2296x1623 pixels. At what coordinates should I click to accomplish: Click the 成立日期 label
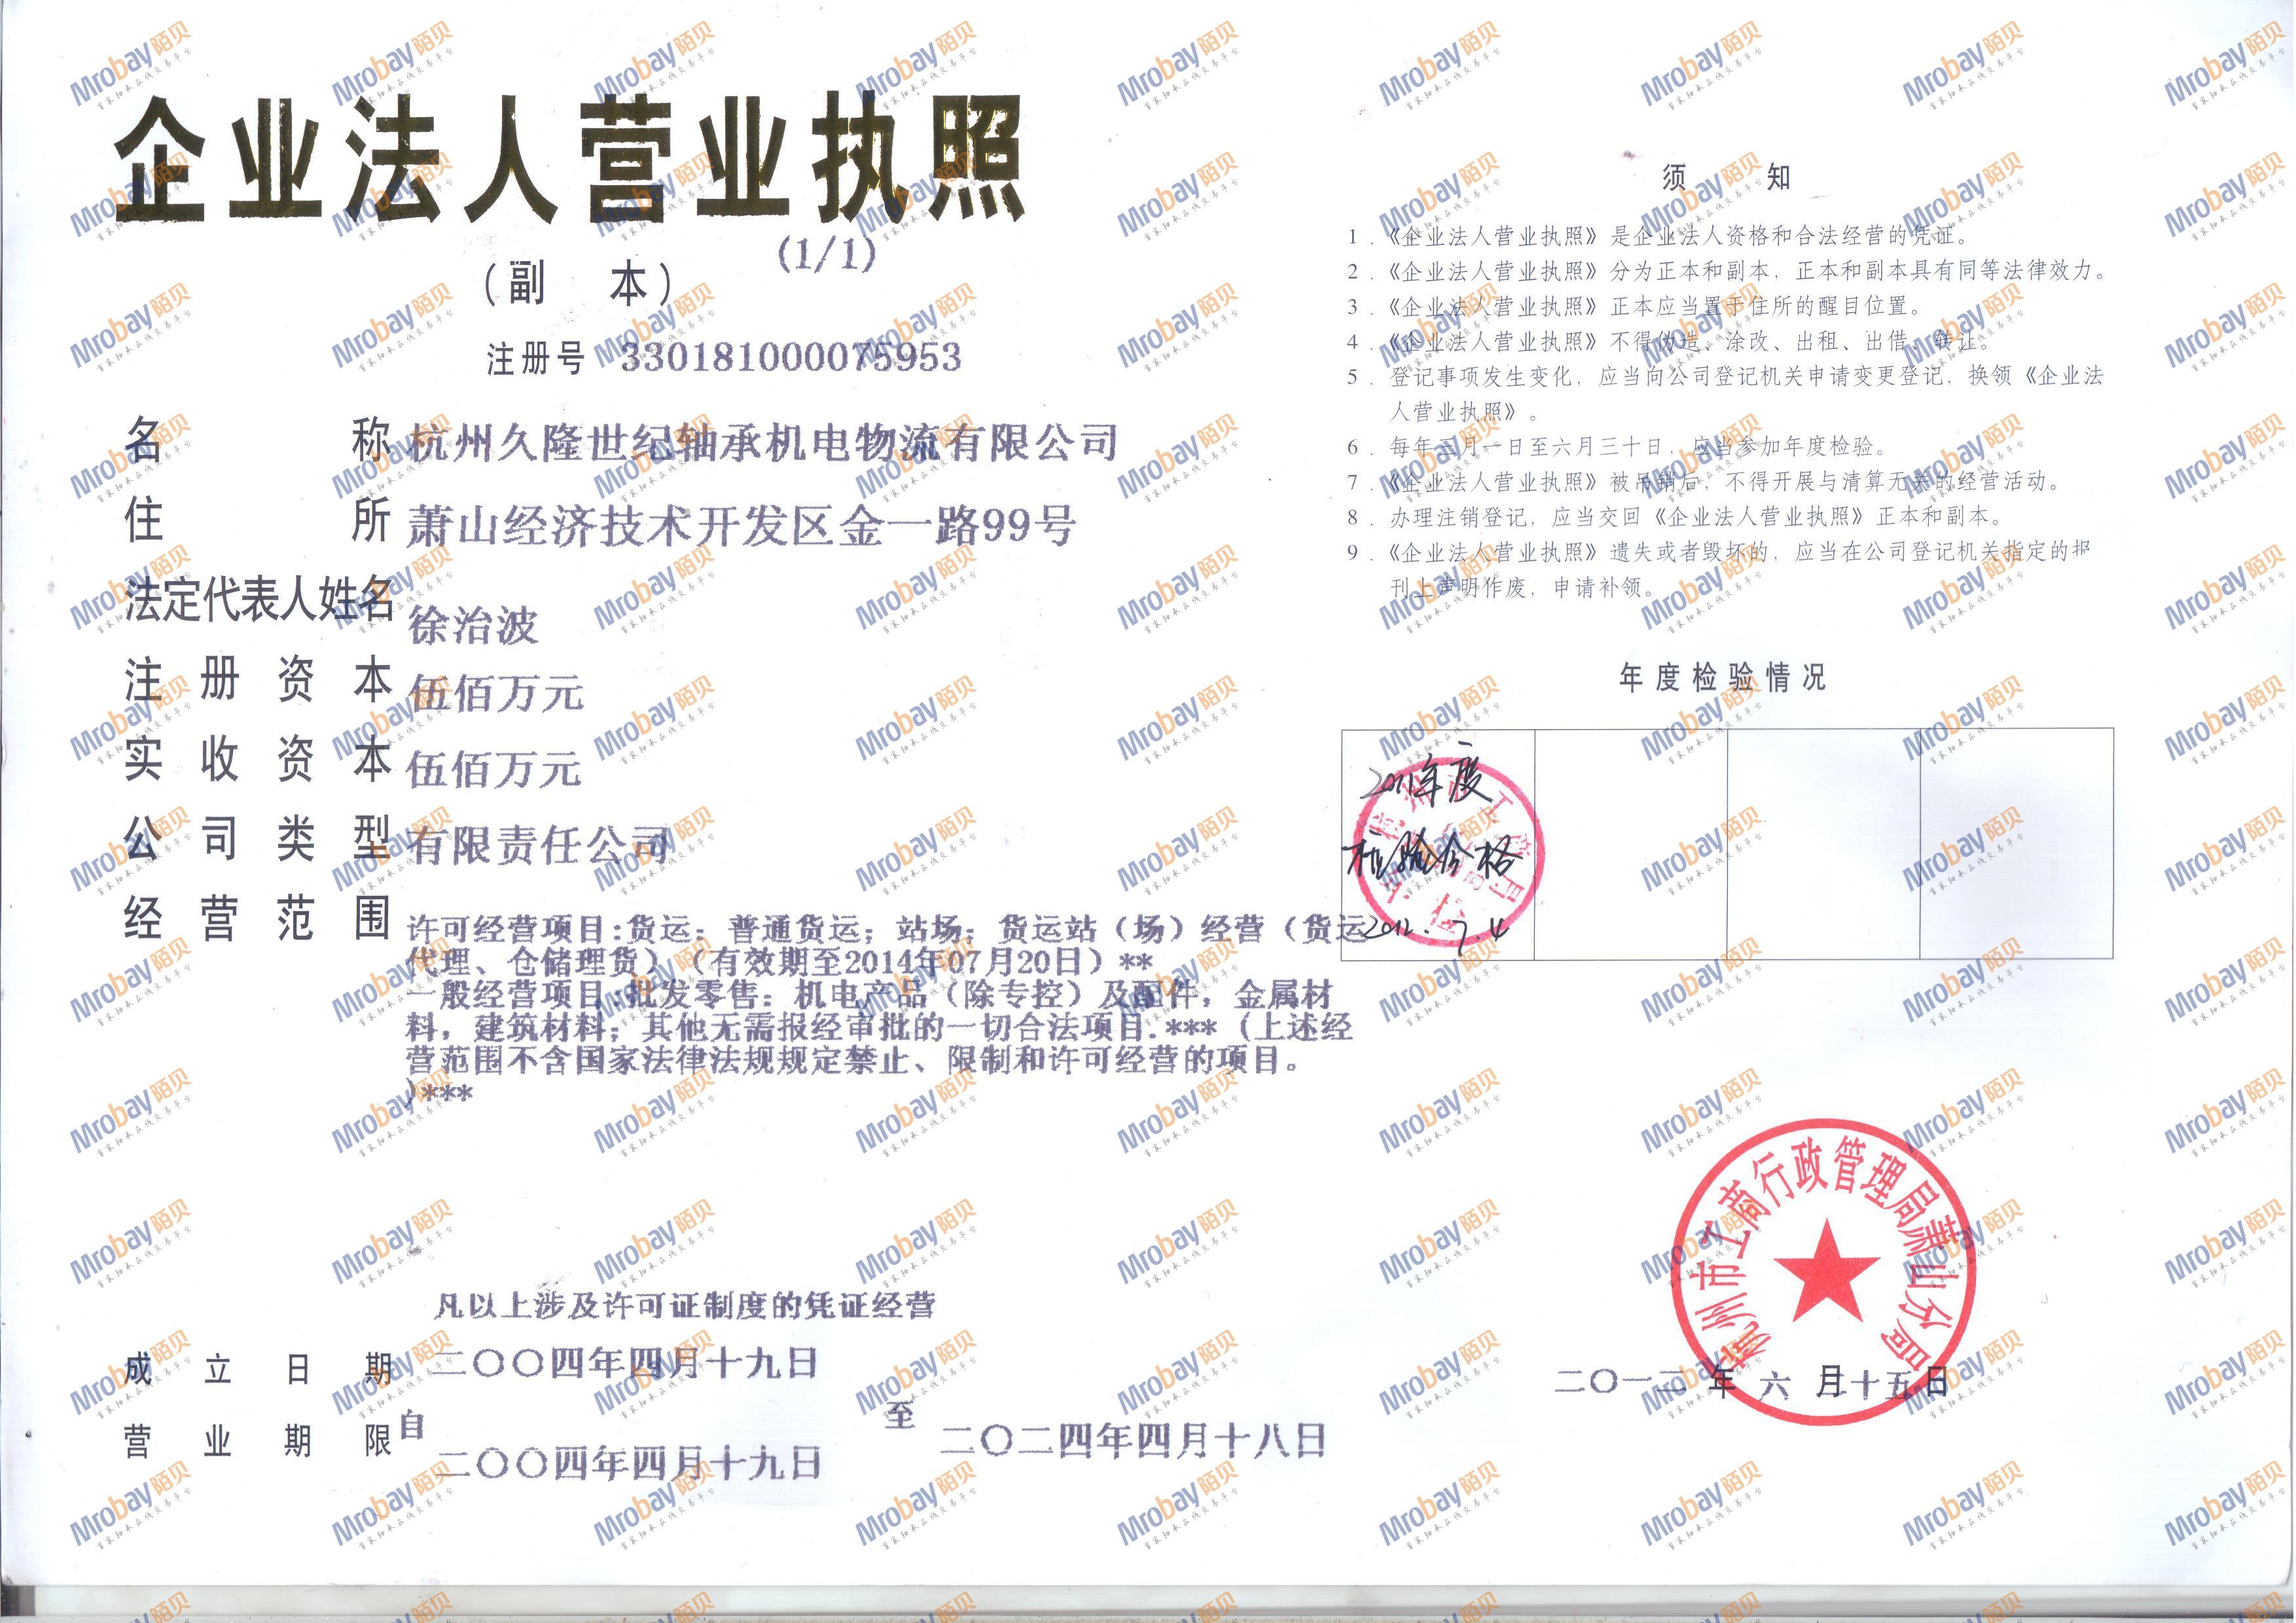[x=257, y=1368]
